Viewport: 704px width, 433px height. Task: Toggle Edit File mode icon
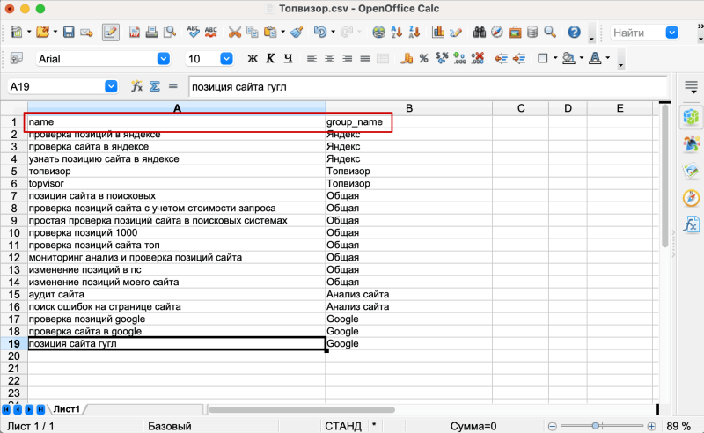point(110,33)
